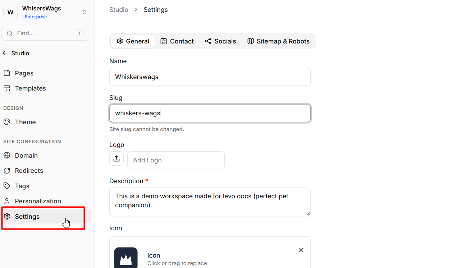
Task: Open the Theme design settings
Action: click(x=25, y=122)
